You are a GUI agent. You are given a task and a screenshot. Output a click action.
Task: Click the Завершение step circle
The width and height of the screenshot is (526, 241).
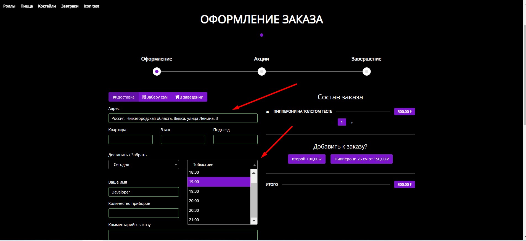click(367, 71)
